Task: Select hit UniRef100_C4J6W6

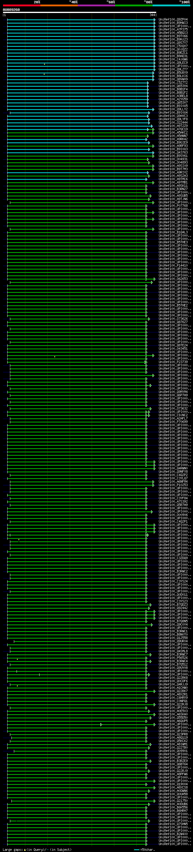Action: pos(173,59)
